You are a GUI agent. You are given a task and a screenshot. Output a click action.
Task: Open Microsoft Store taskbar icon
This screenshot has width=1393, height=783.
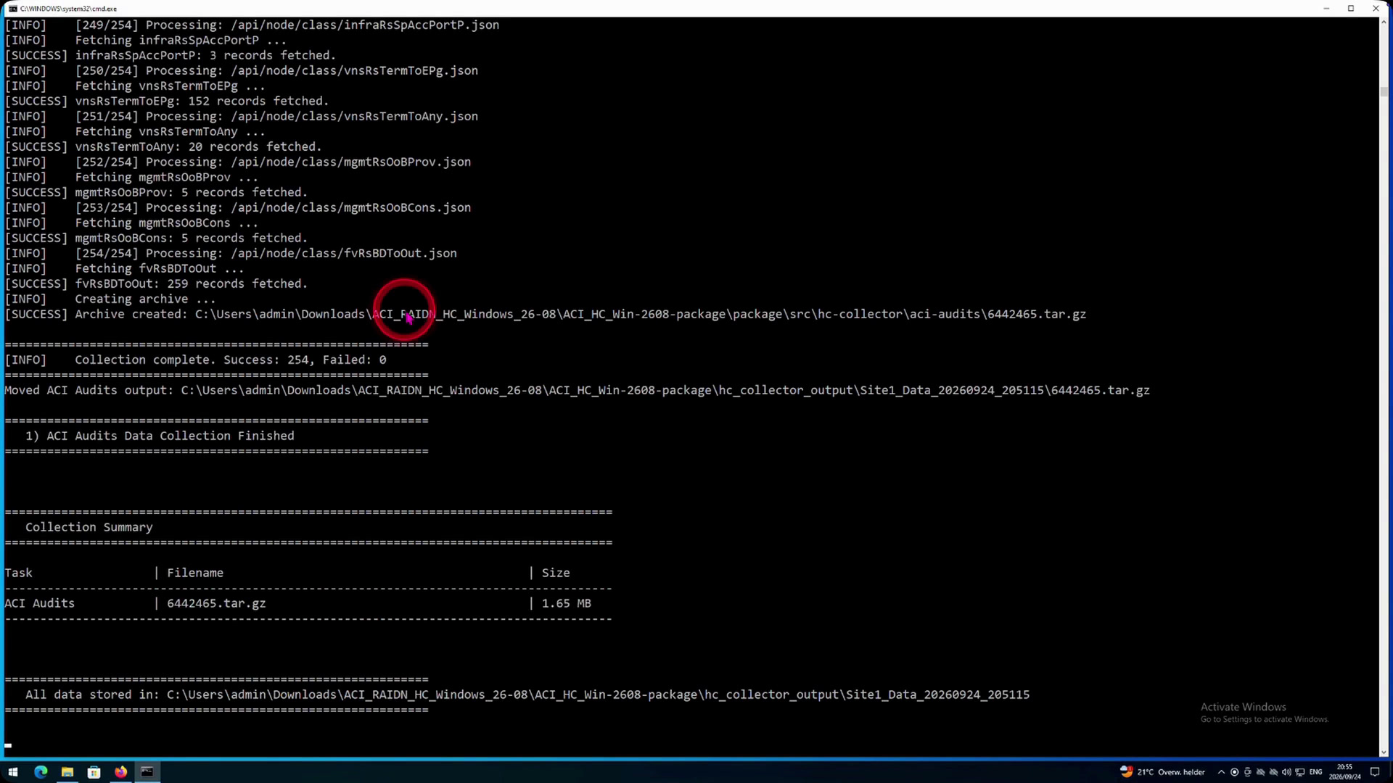click(x=94, y=772)
